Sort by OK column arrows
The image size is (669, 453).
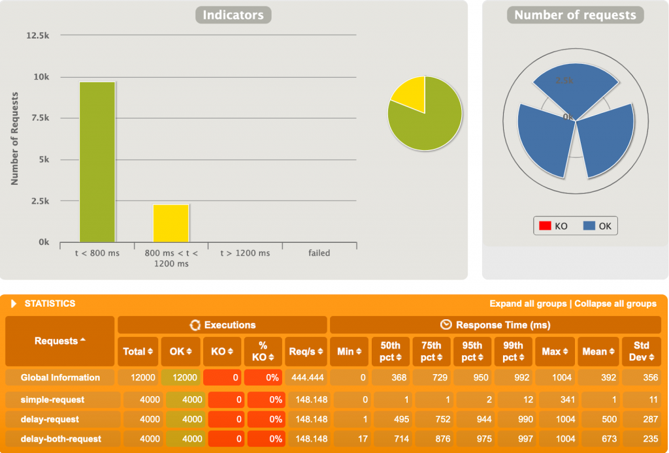(x=189, y=352)
